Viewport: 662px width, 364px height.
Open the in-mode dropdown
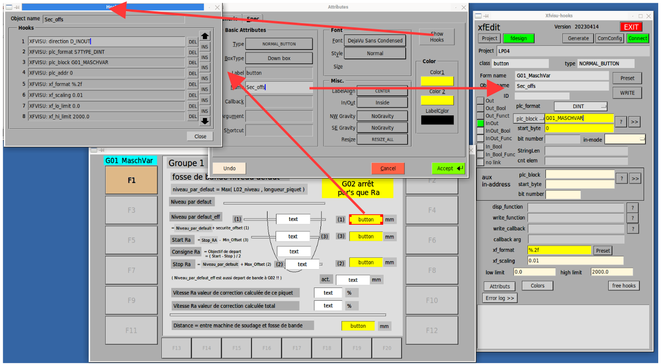pos(625,139)
